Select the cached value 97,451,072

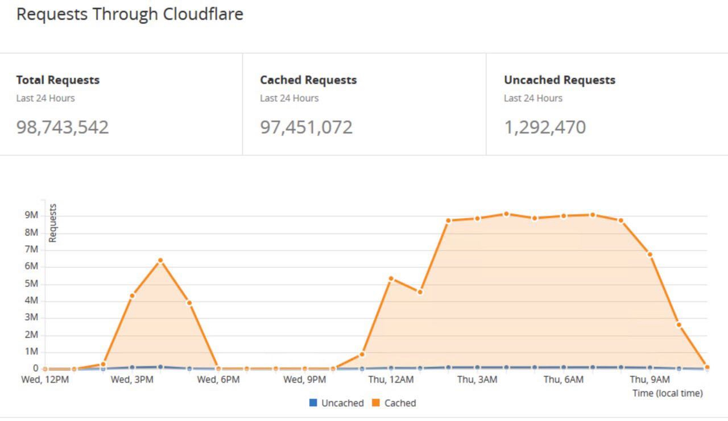(x=307, y=127)
